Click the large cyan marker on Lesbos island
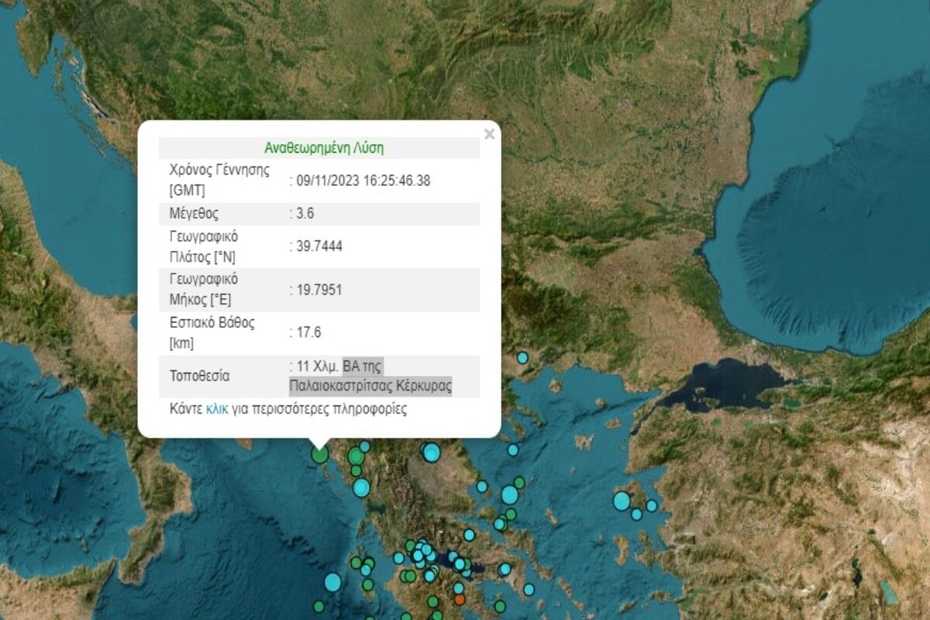 (622, 501)
